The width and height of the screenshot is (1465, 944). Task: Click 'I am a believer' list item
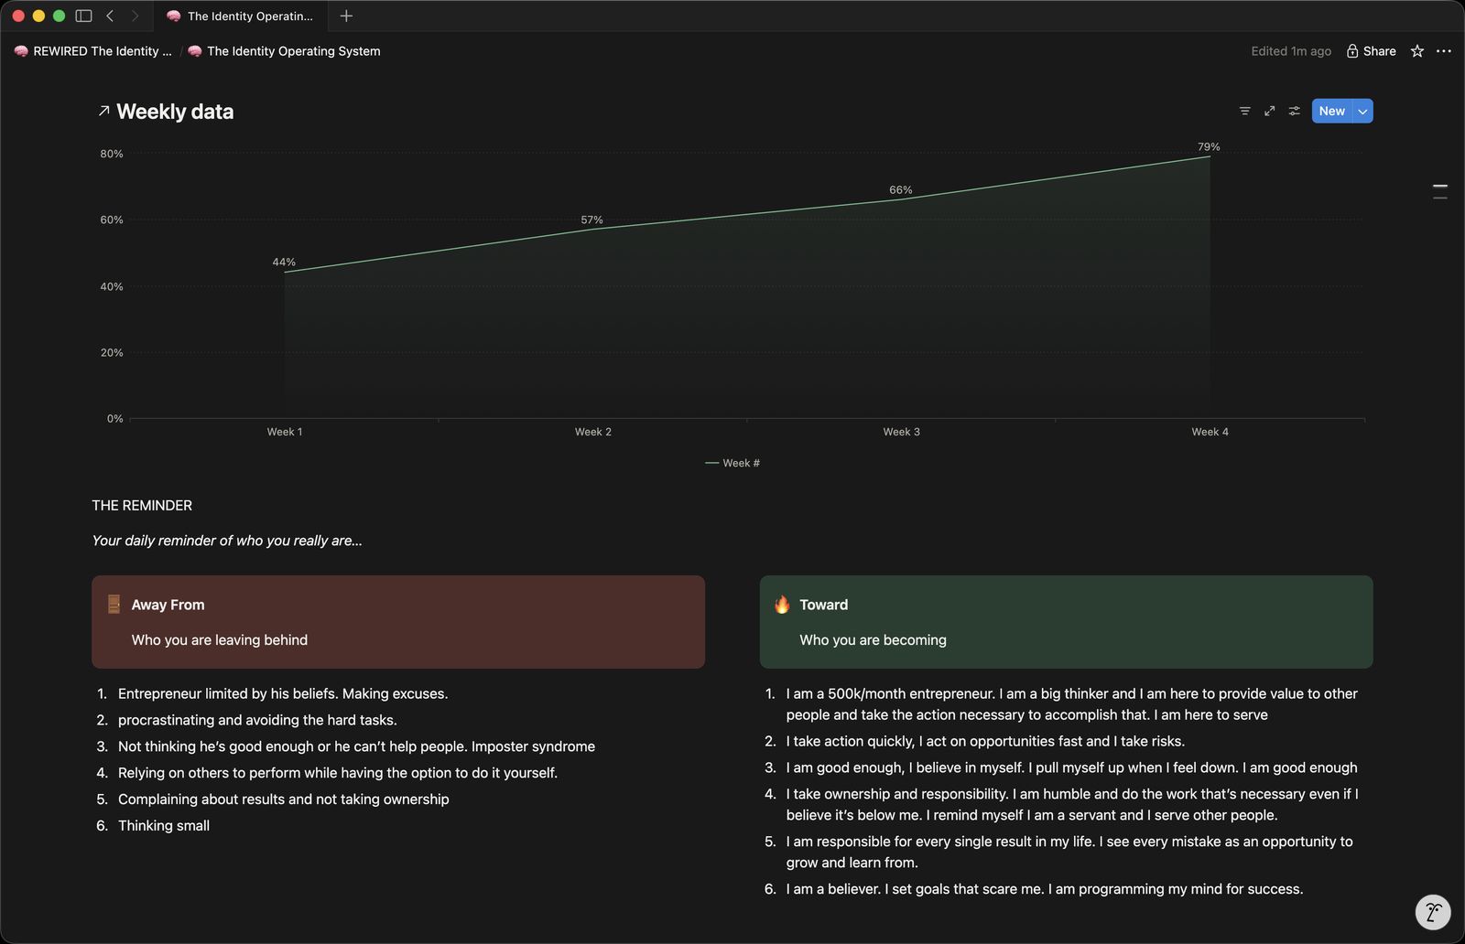click(1045, 889)
